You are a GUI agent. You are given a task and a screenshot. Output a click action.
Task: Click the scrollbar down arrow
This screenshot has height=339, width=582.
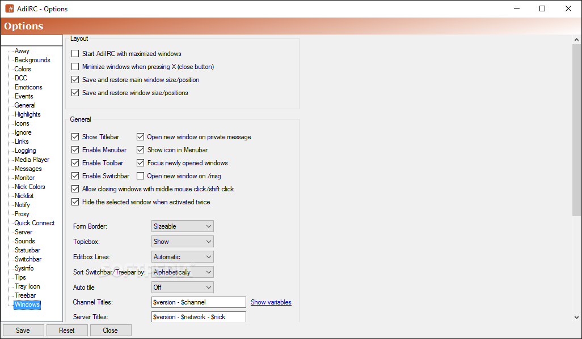point(576,317)
